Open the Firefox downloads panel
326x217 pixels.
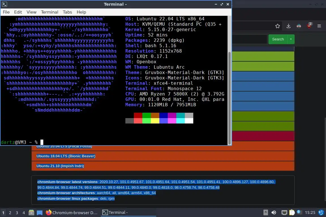[x=288, y=26]
